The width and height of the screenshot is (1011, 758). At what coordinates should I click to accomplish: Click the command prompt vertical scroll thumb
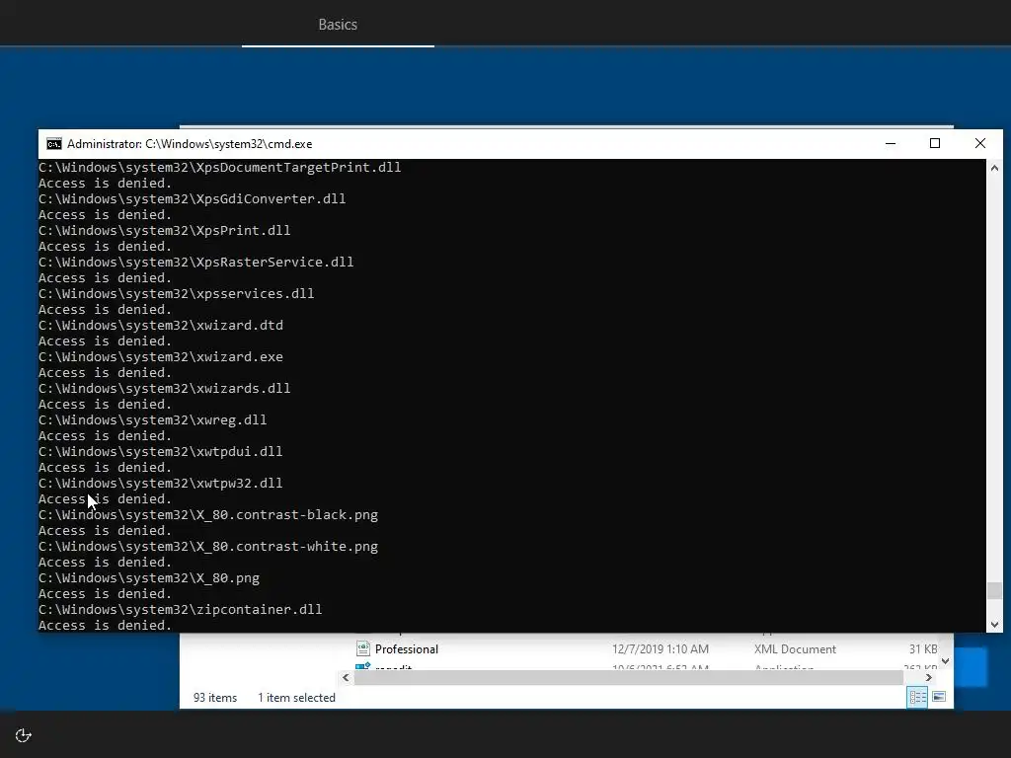click(994, 590)
